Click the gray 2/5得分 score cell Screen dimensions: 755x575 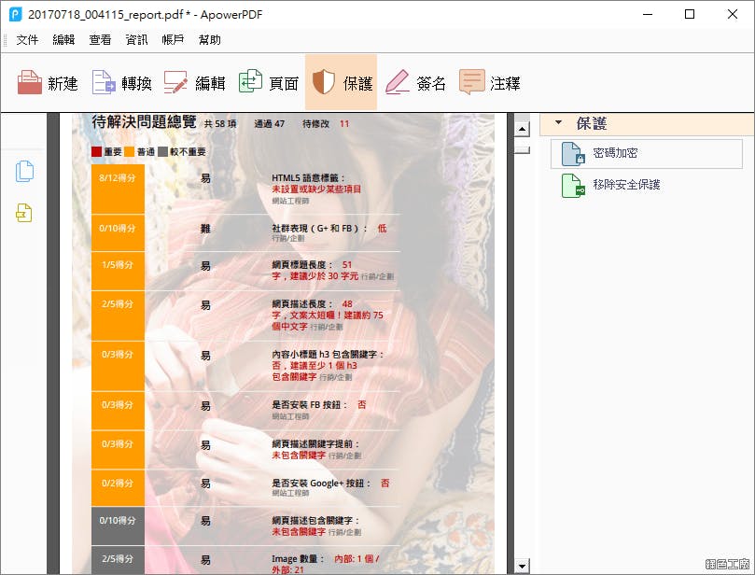click(118, 560)
